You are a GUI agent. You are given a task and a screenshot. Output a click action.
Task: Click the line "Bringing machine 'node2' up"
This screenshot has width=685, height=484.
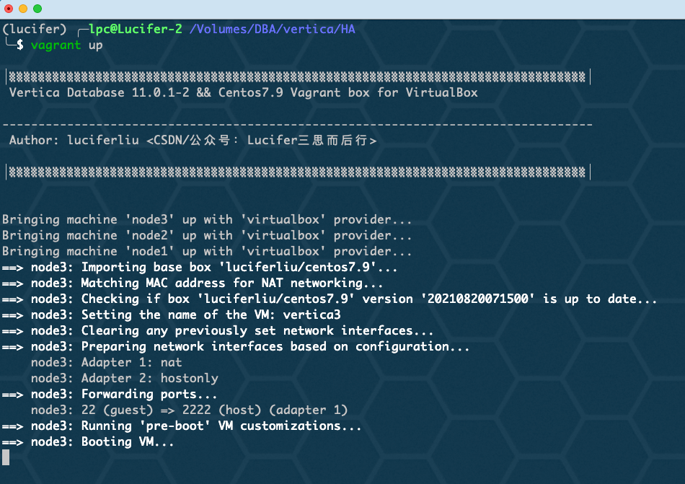tap(207, 235)
